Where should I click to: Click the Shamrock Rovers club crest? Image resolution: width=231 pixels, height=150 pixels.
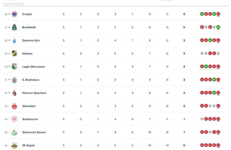pos(15,132)
